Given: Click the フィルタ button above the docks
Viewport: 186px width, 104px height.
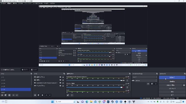Looking at the screenshot, I should pyautogui.click(x=34, y=70).
